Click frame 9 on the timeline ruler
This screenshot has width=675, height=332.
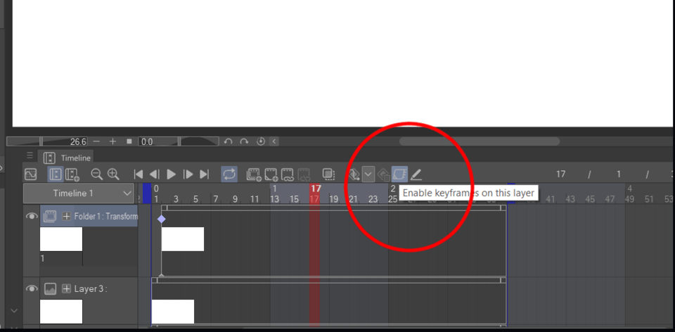235,199
